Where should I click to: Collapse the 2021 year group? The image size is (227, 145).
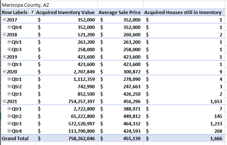(x=4, y=101)
